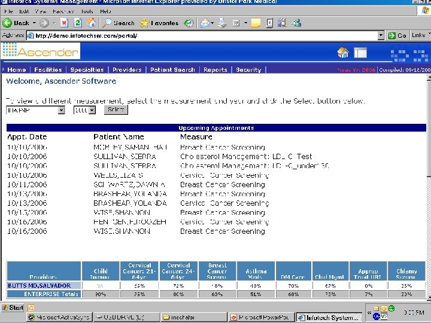
Task: Click the yellow notes toolbar icon
Action: [256, 23]
